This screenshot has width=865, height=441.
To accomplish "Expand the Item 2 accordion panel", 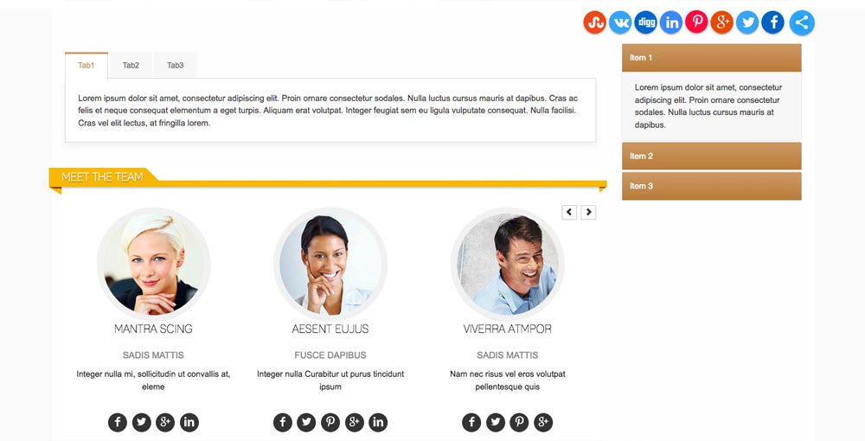I will (x=712, y=156).
